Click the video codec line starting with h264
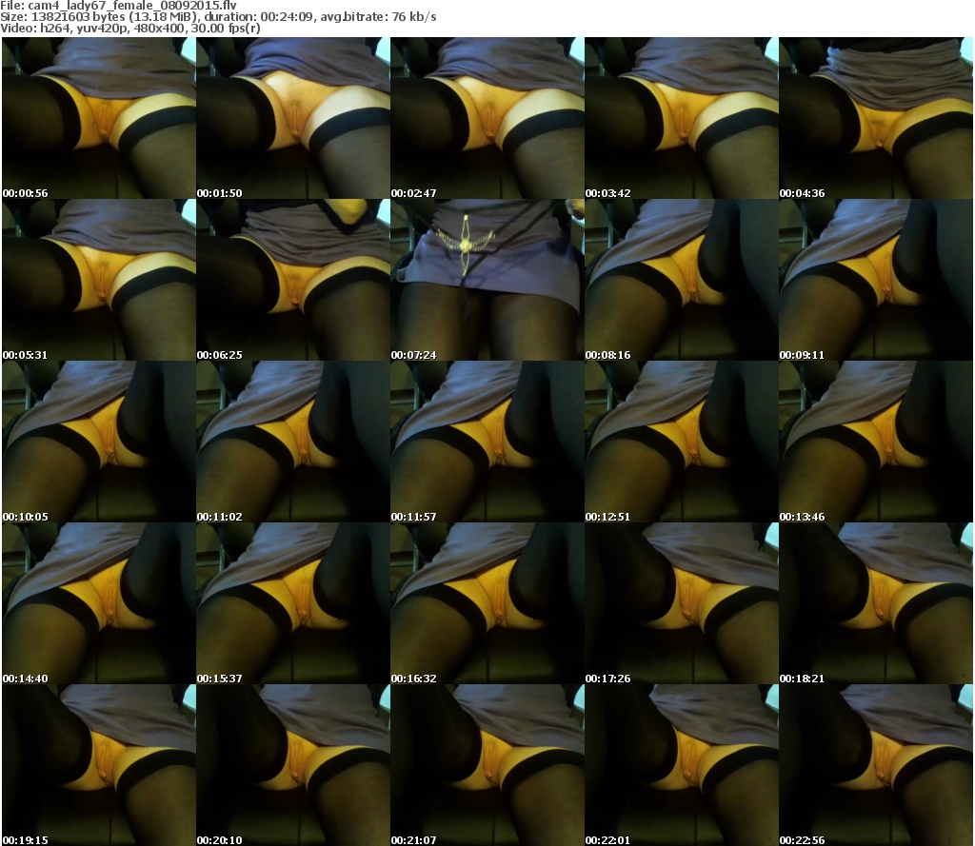 (x=129, y=29)
